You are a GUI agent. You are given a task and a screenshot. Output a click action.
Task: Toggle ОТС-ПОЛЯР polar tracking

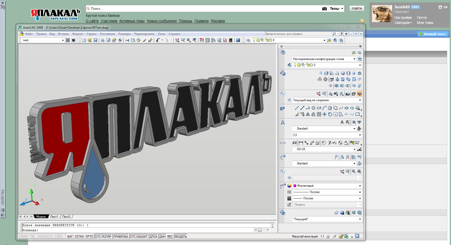tap(103, 236)
